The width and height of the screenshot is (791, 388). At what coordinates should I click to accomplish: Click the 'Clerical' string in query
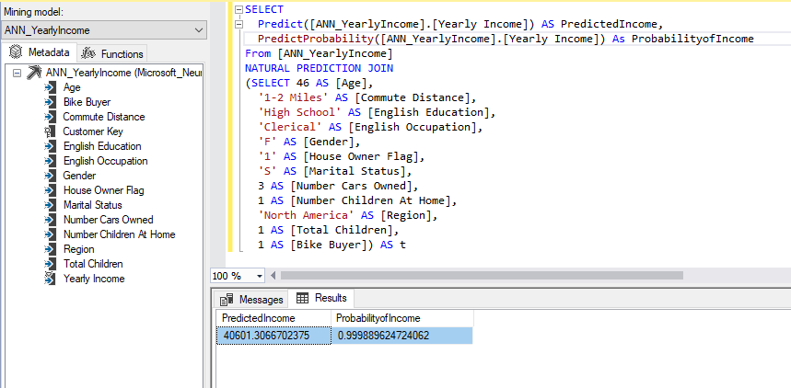pos(290,127)
